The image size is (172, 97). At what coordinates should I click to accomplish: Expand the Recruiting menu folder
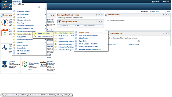pyautogui.click(x=21, y=23)
